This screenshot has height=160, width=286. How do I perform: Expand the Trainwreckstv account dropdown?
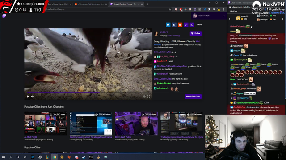[209, 16]
